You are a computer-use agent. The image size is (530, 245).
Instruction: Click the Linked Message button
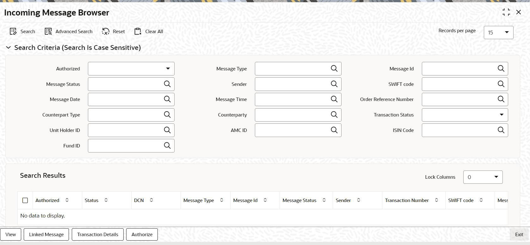coord(46,235)
